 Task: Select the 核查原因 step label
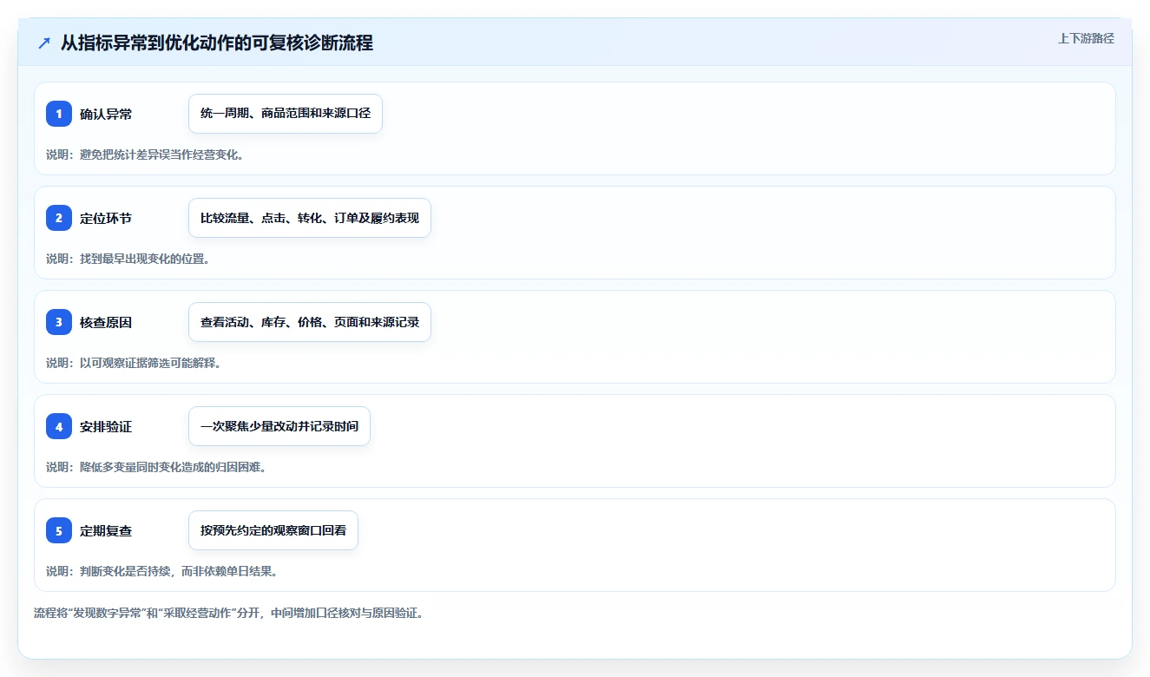click(106, 322)
